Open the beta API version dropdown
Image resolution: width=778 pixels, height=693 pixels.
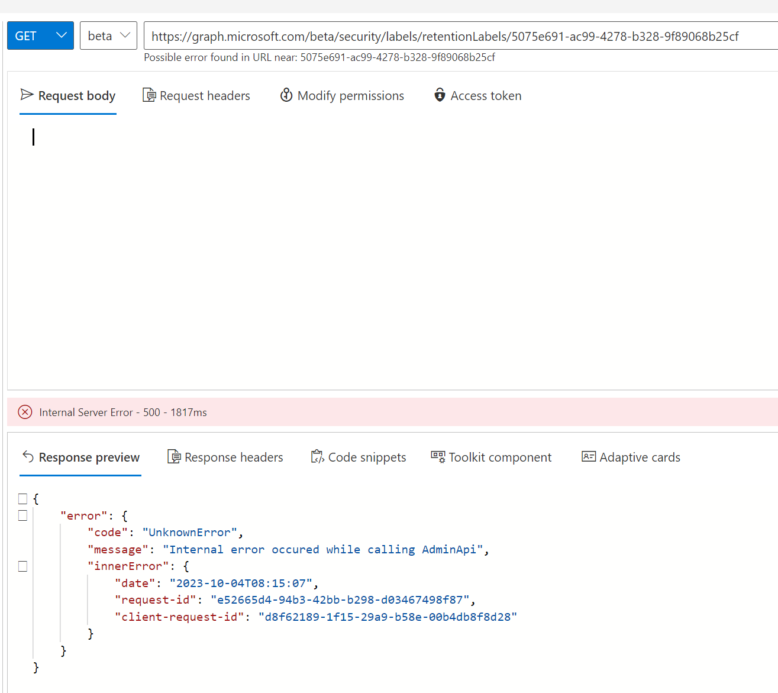pyautogui.click(x=108, y=36)
